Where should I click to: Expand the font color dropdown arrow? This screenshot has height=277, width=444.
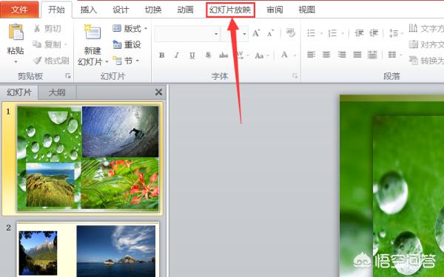(x=295, y=55)
